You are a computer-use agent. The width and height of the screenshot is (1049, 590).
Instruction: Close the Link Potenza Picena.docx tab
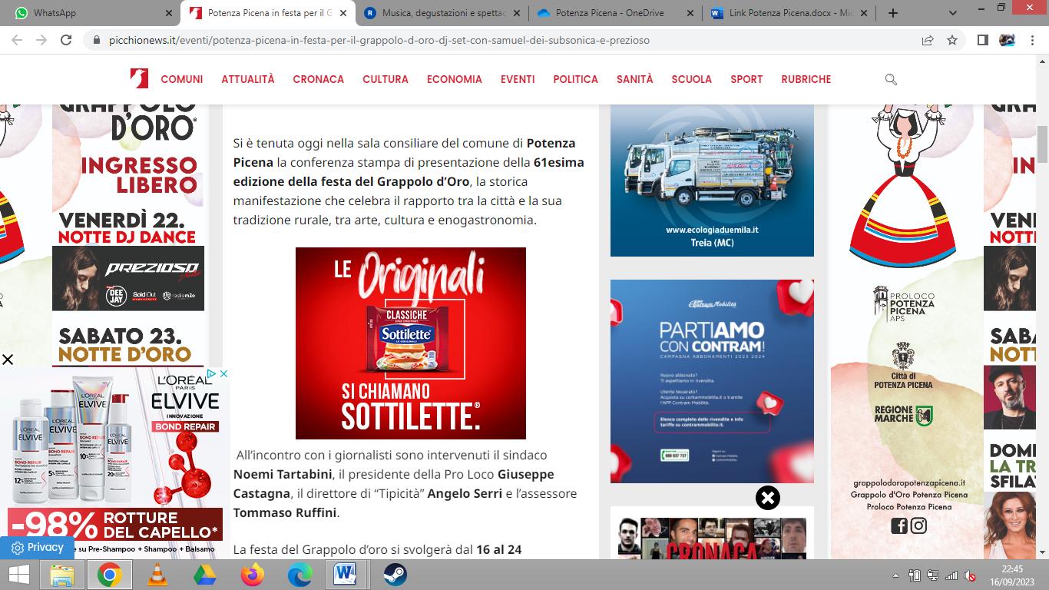[863, 13]
